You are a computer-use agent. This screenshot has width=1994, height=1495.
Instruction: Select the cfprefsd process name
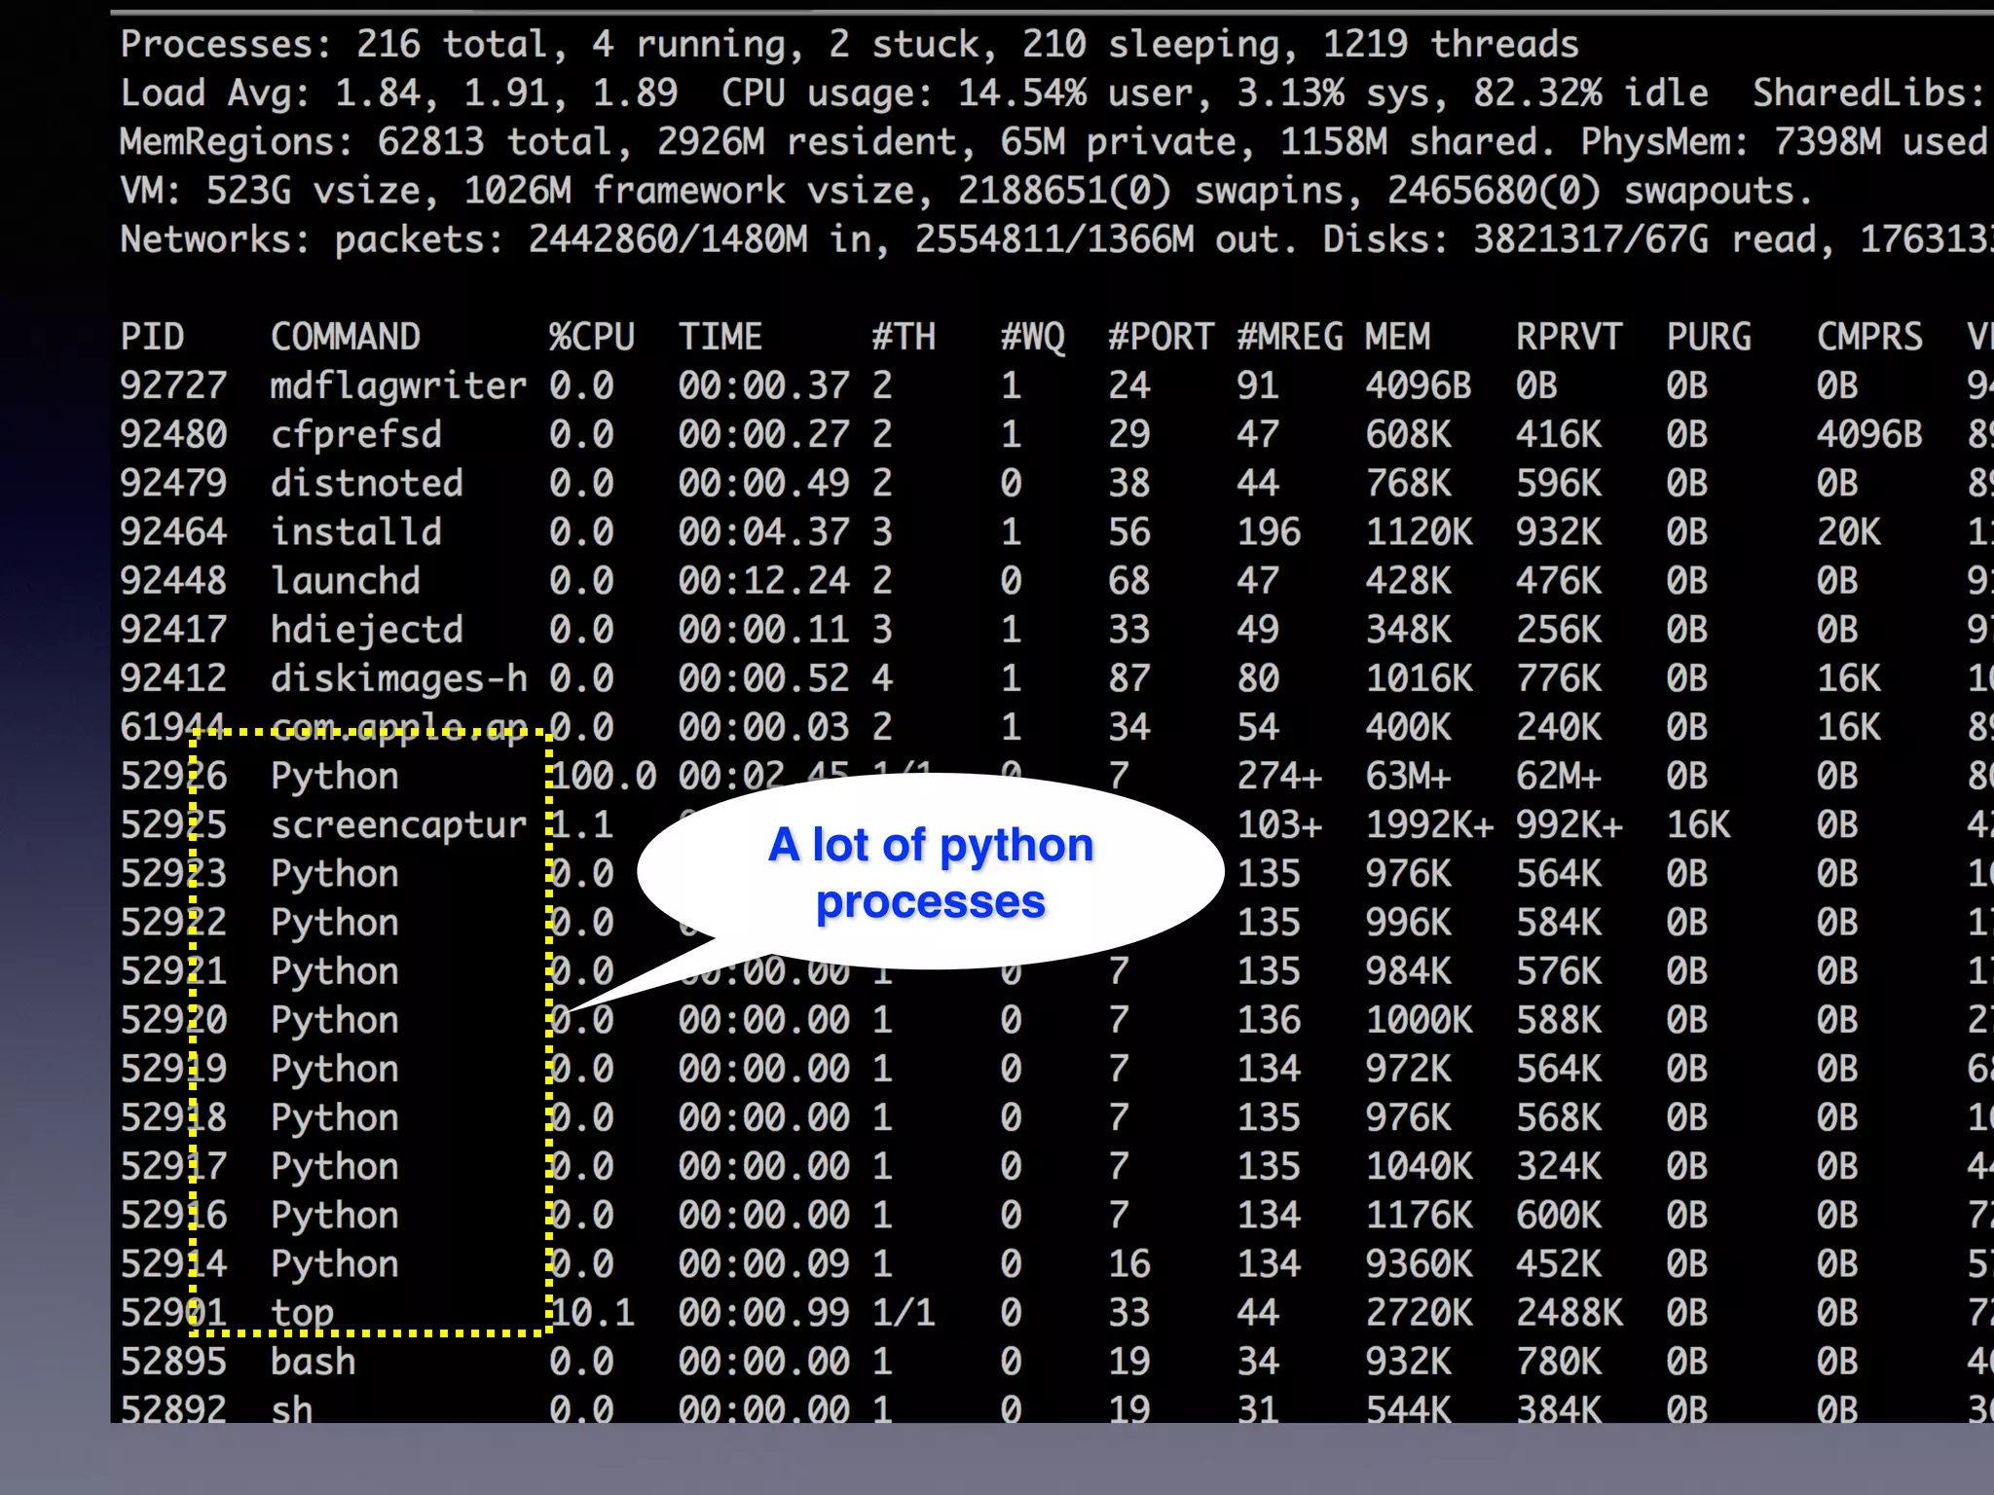pyautogui.click(x=356, y=435)
